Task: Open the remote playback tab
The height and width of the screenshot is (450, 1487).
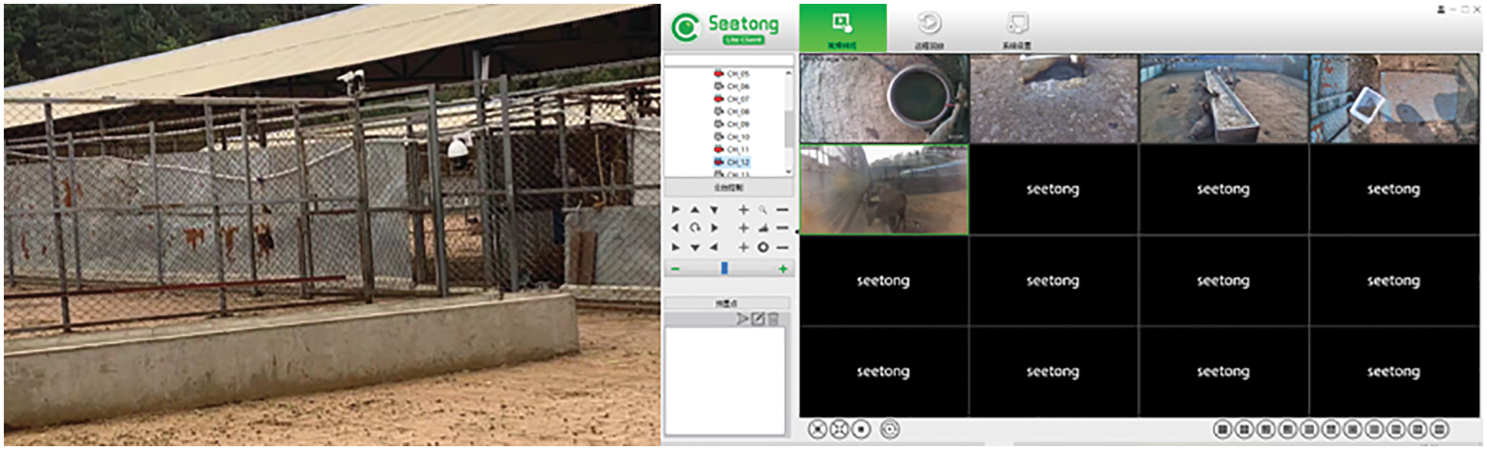Action: click(x=928, y=28)
